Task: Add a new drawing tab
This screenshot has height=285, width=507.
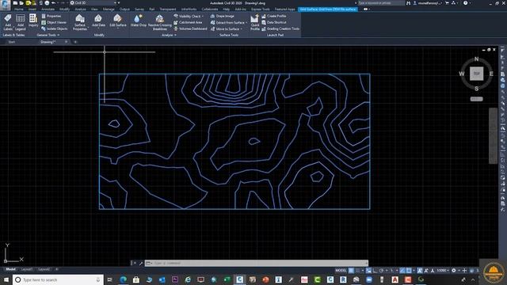Action: point(75,42)
